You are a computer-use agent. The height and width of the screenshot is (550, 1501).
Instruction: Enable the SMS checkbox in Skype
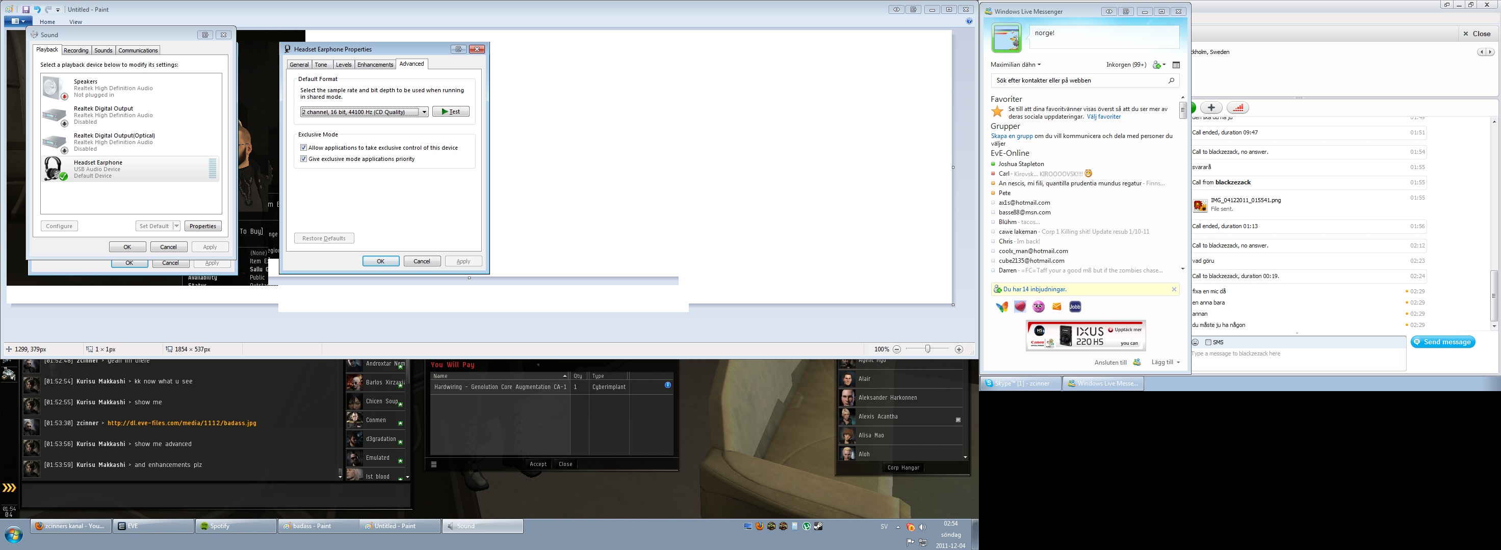[x=1208, y=342]
